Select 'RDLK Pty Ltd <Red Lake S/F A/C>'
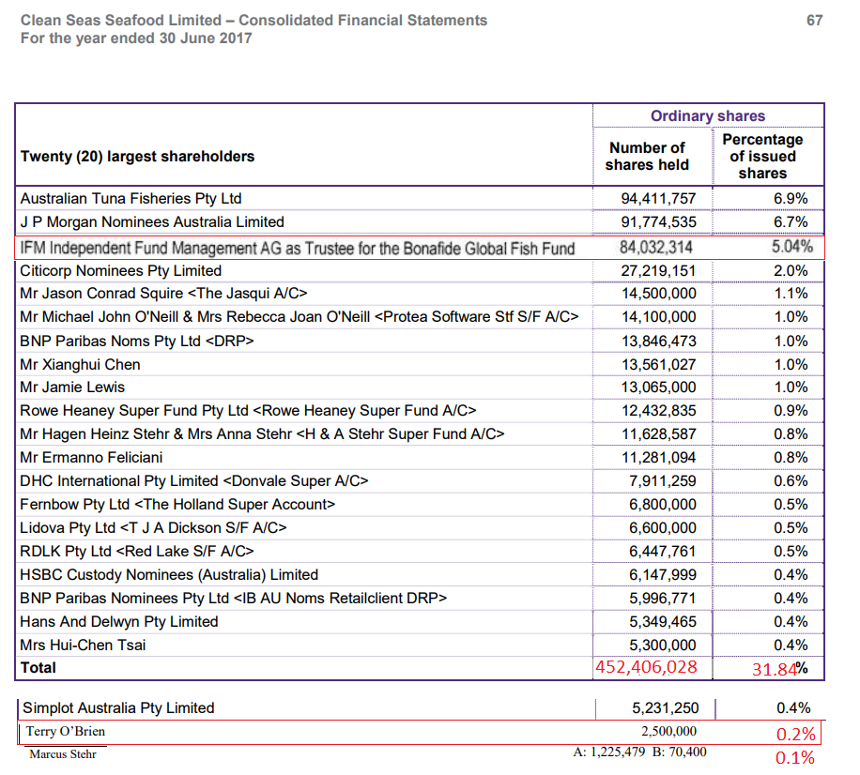This screenshot has width=860, height=775. [137, 552]
